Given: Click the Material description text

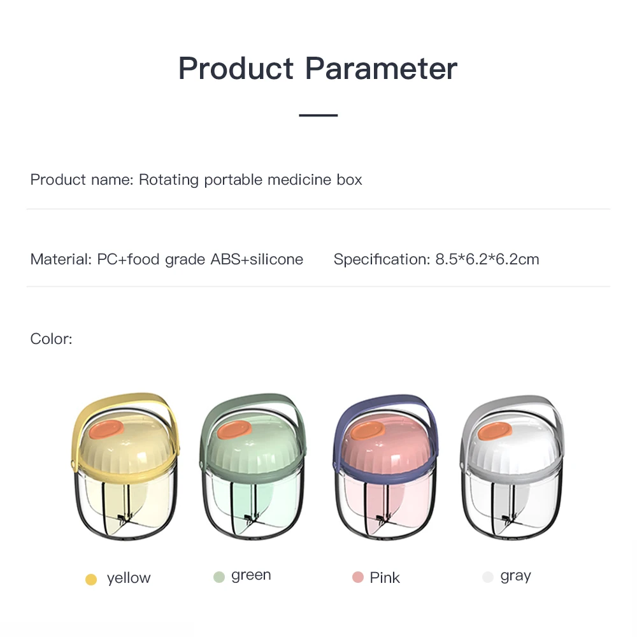Looking at the screenshot, I should (x=167, y=259).
